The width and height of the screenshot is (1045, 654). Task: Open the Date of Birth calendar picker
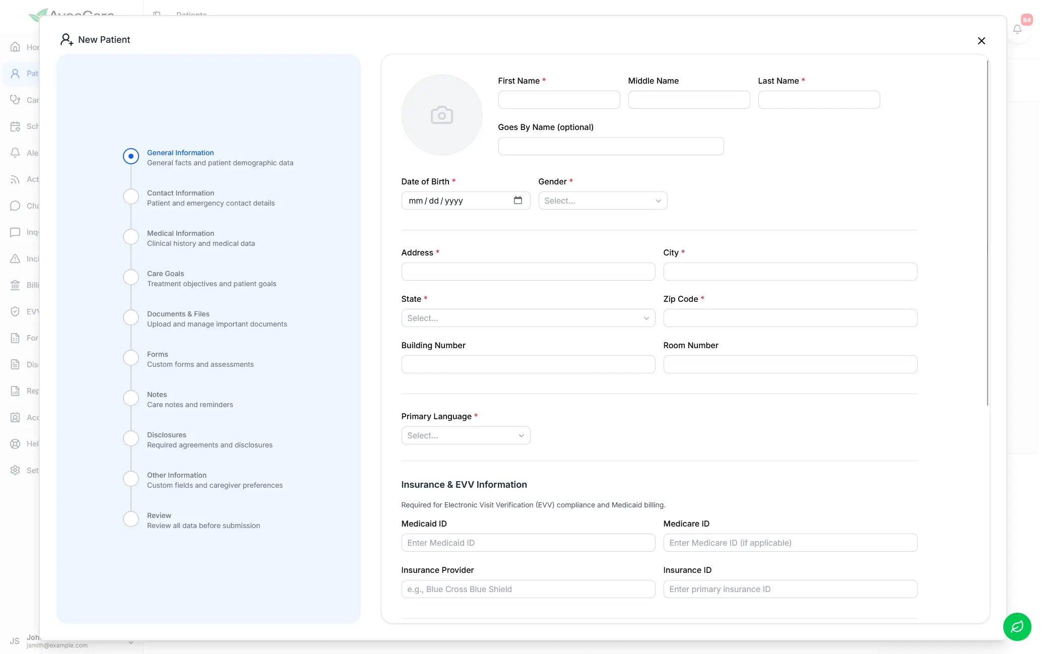point(518,200)
